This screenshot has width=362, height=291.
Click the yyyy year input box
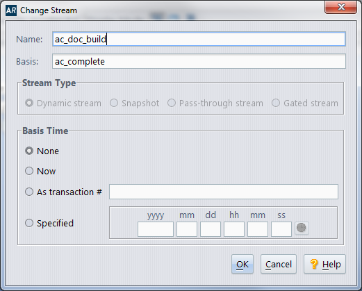(x=156, y=229)
